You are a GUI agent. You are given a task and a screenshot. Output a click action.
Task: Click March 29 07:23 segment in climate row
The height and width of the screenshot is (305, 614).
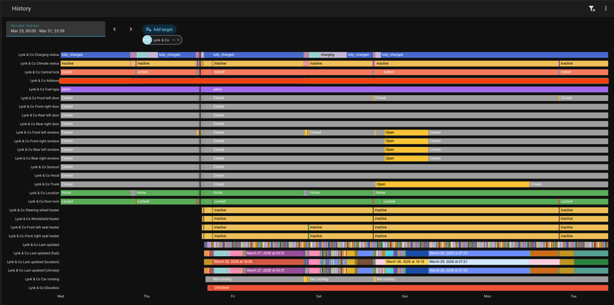[479, 271]
